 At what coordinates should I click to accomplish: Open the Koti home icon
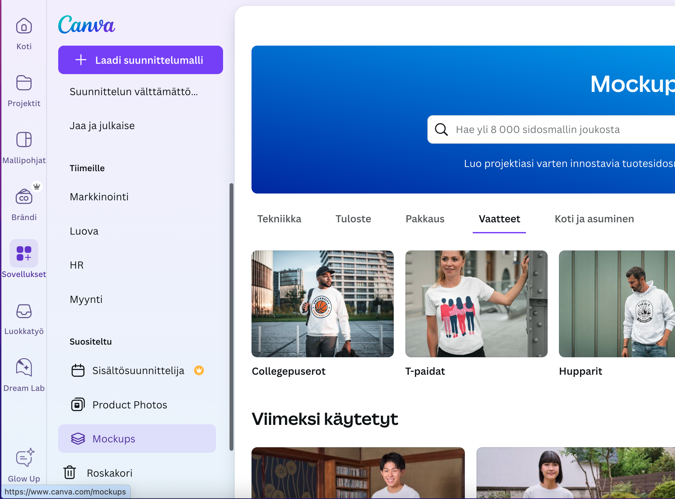click(24, 26)
